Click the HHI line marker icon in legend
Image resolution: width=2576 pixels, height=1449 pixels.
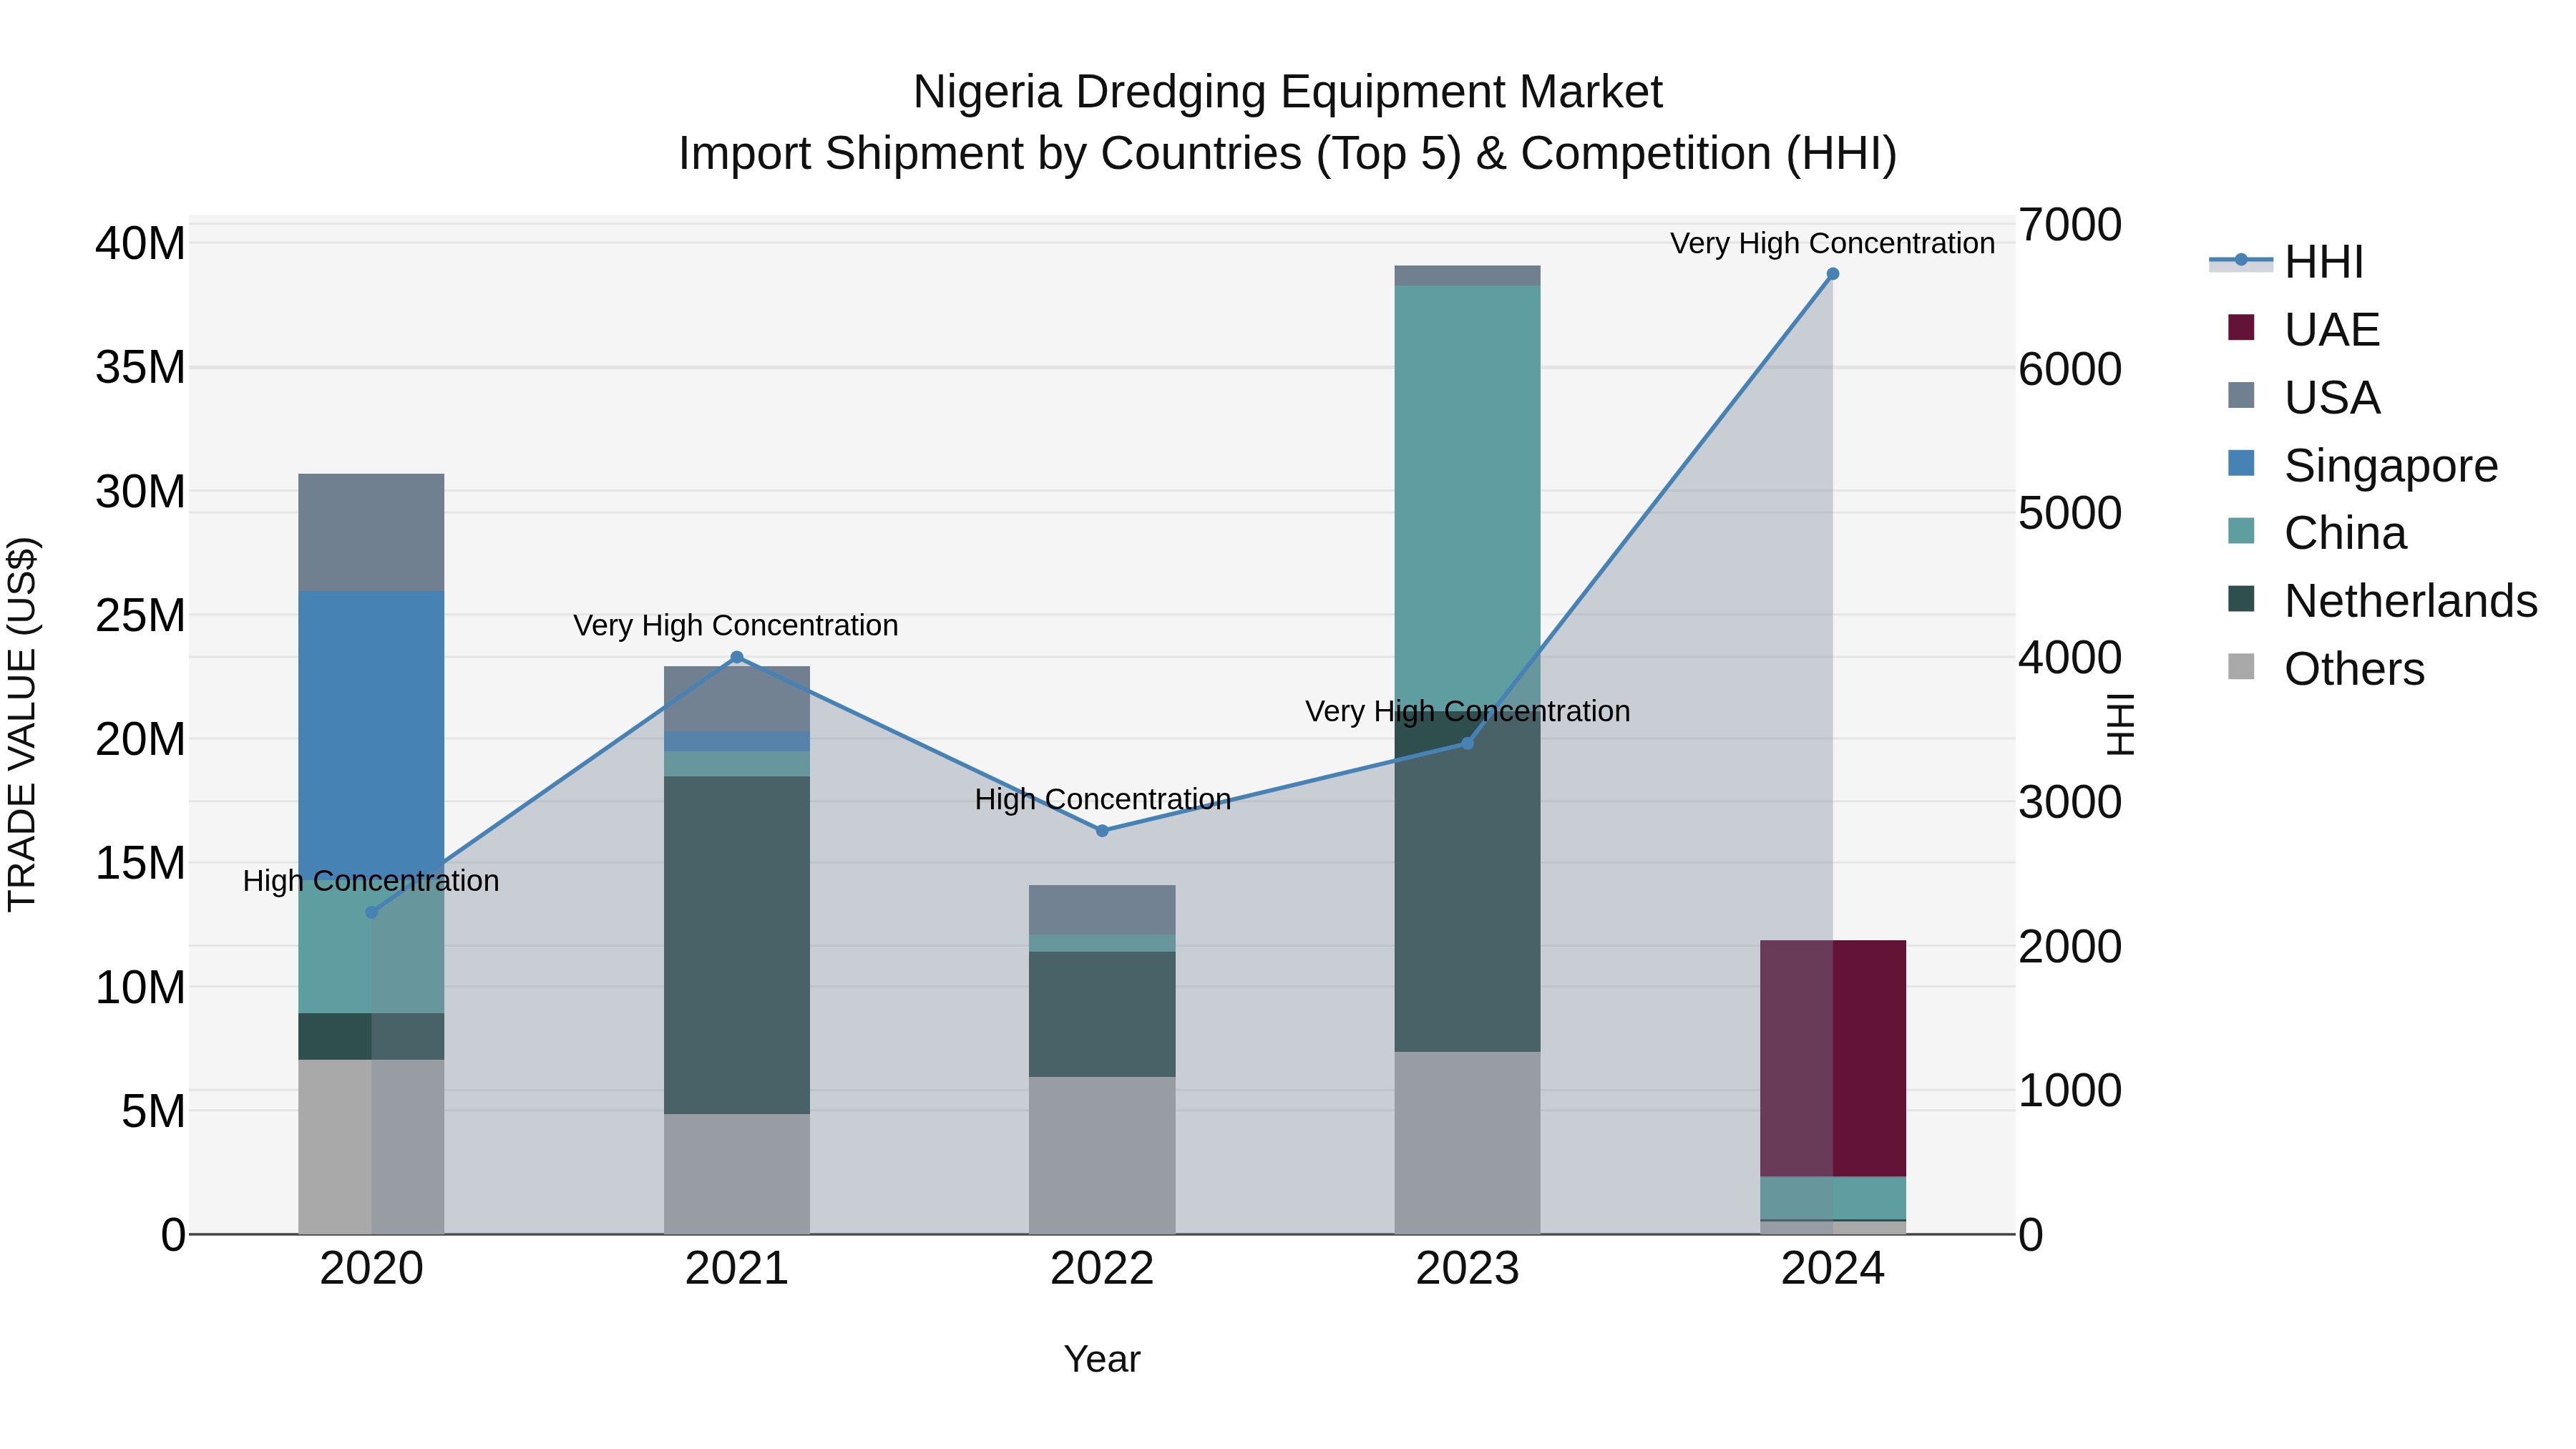click(x=2241, y=260)
